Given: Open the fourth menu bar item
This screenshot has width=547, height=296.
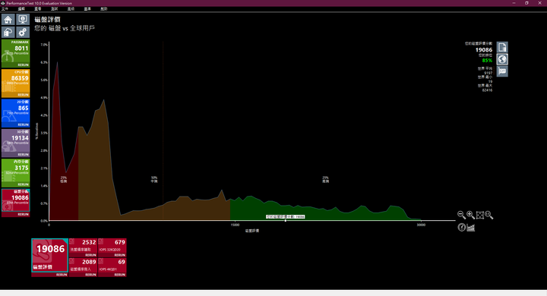Looking at the screenshot, I should tap(55, 8).
